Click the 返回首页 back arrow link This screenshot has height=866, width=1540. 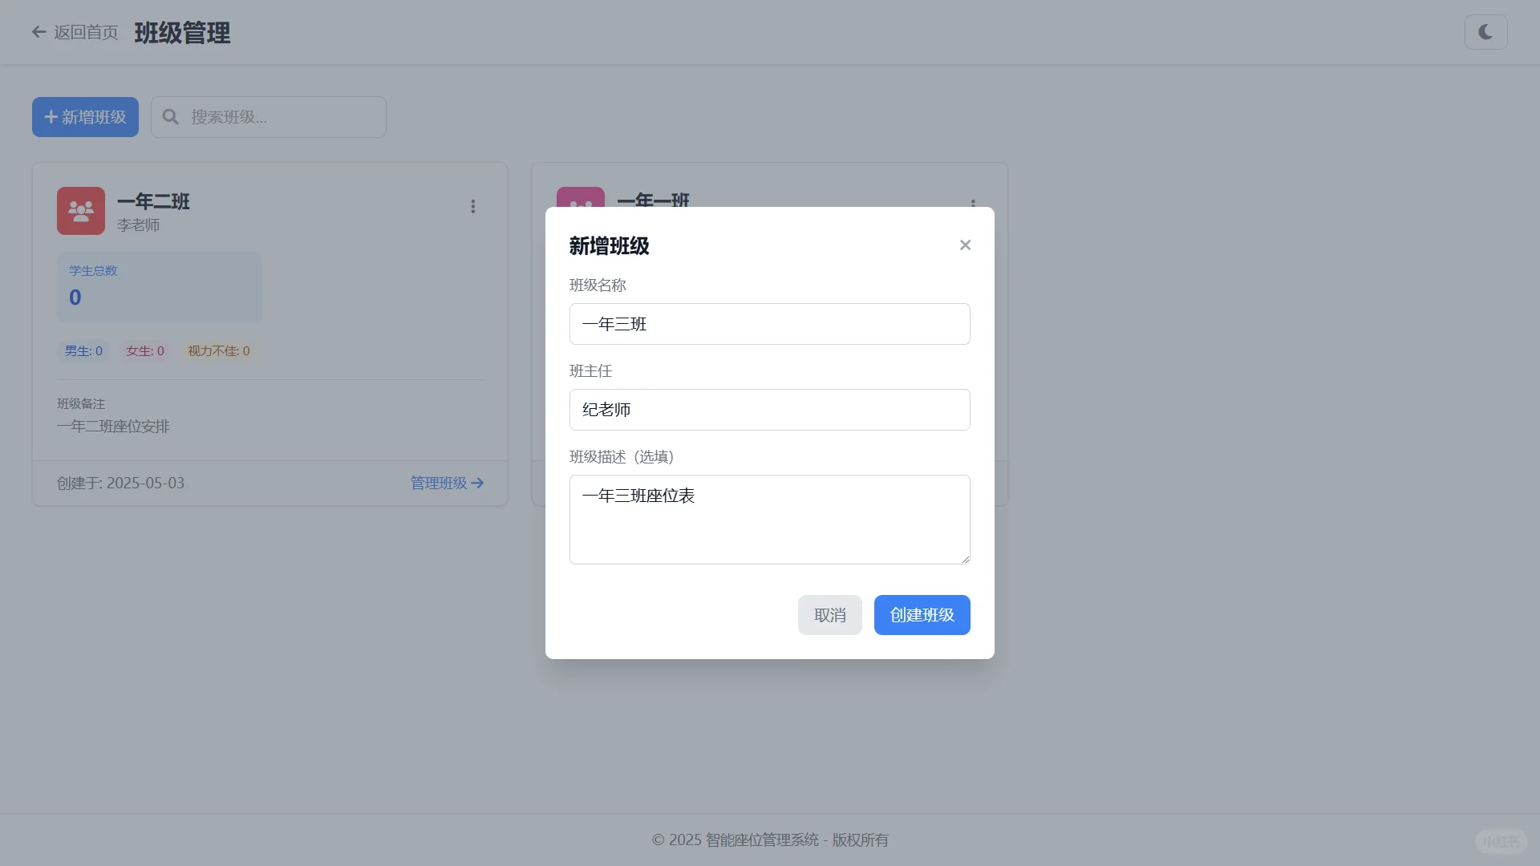75,32
